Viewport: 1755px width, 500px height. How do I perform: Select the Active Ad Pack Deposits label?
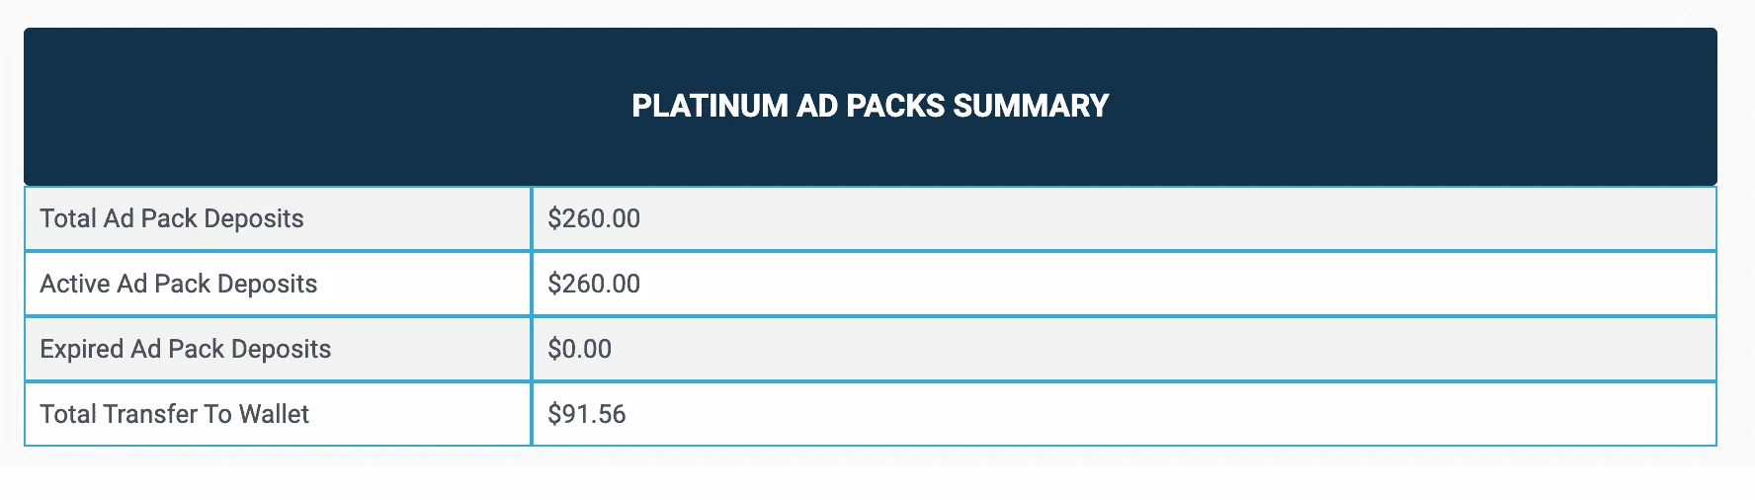pos(179,284)
